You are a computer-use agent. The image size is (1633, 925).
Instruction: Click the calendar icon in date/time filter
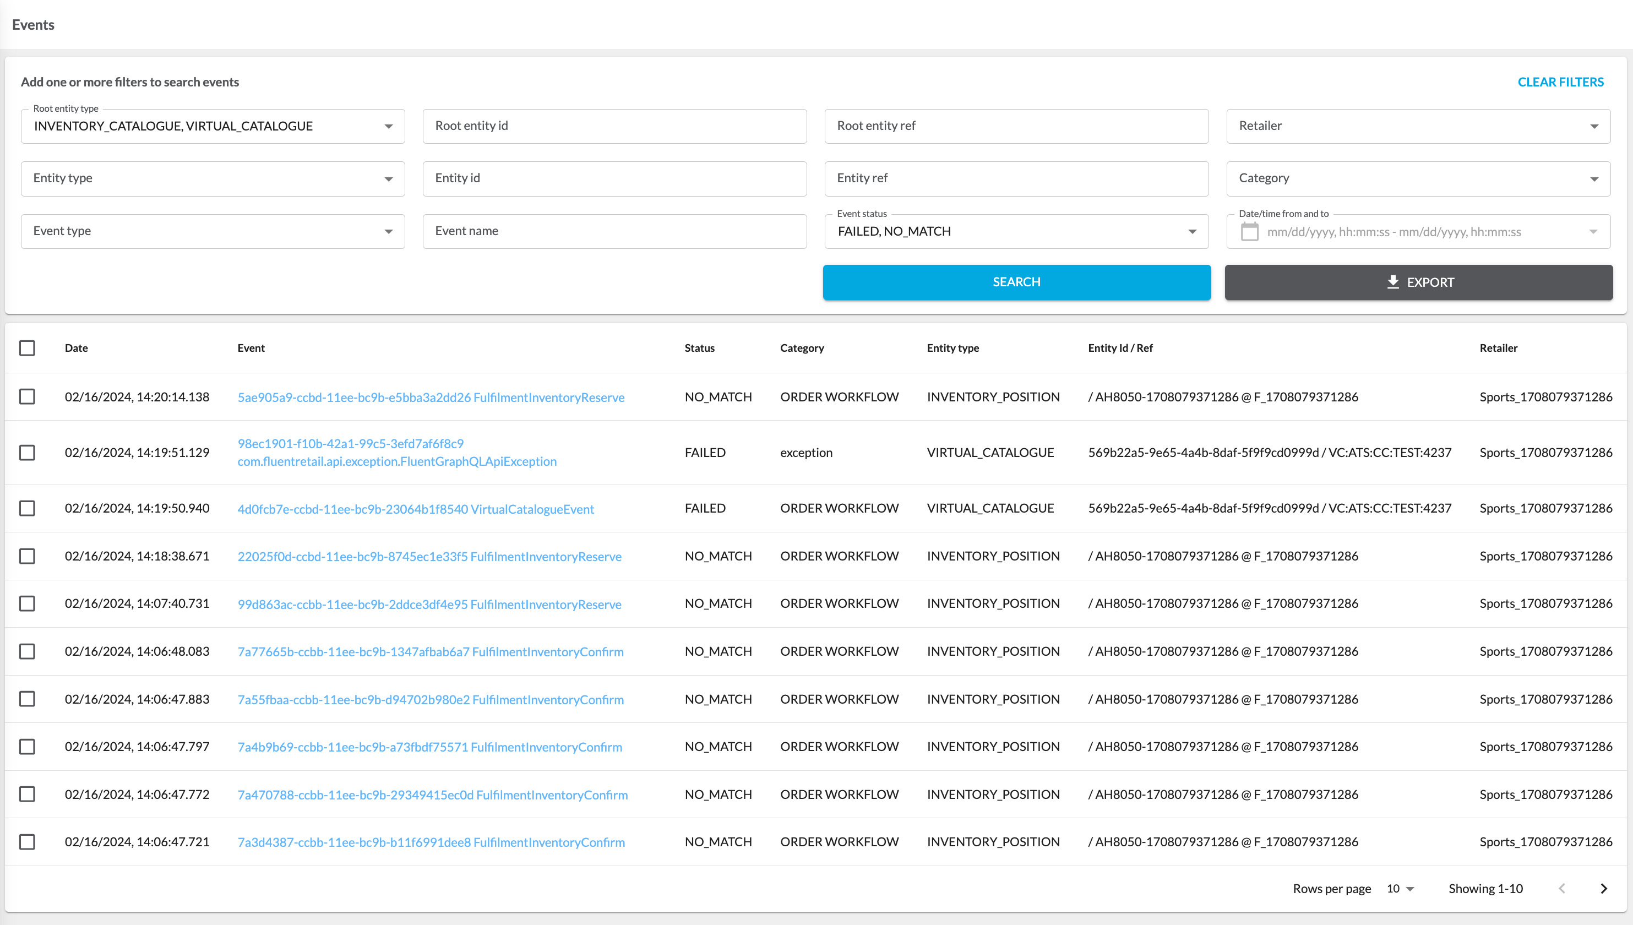1249,231
